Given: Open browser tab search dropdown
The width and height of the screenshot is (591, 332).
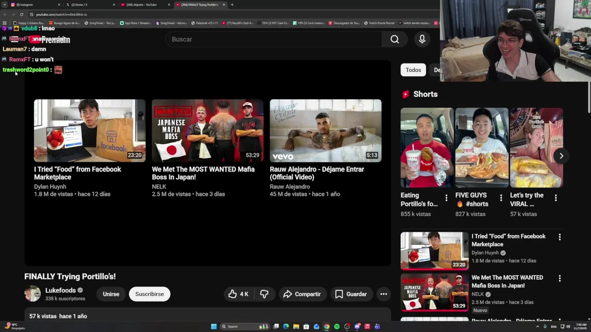Looking at the screenshot, I should [5, 5].
